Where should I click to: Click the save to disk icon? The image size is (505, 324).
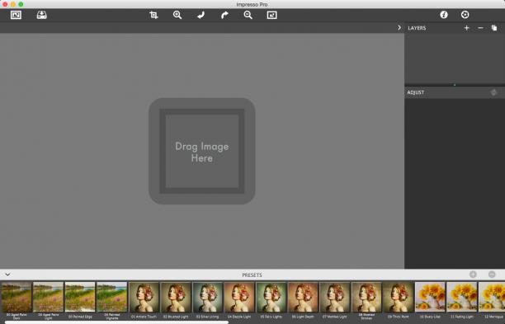pos(41,15)
